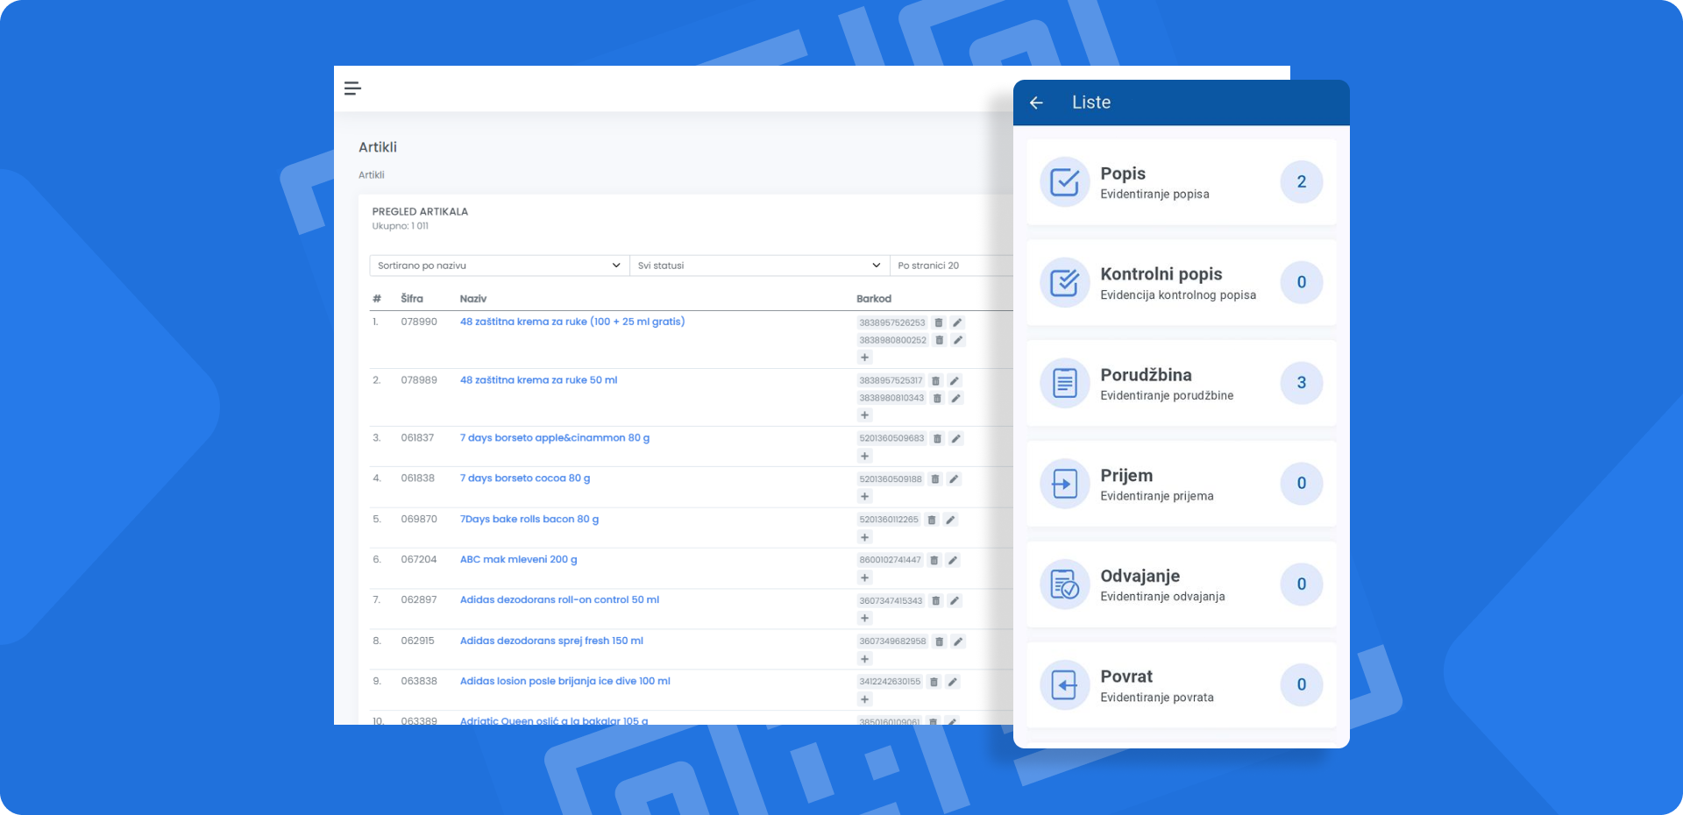This screenshot has height=815, width=1683.
Task: Open the hamburger menu in Artikli window
Action: [x=352, y=89]
